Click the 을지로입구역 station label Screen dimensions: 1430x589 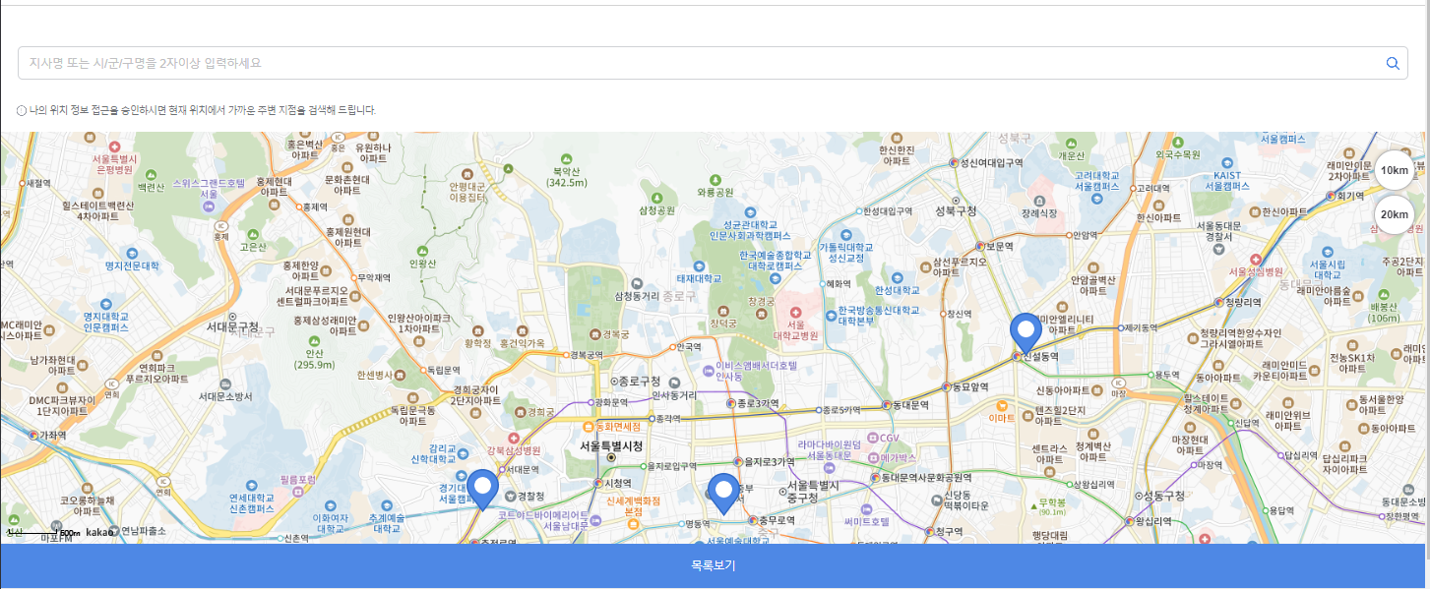672,466
